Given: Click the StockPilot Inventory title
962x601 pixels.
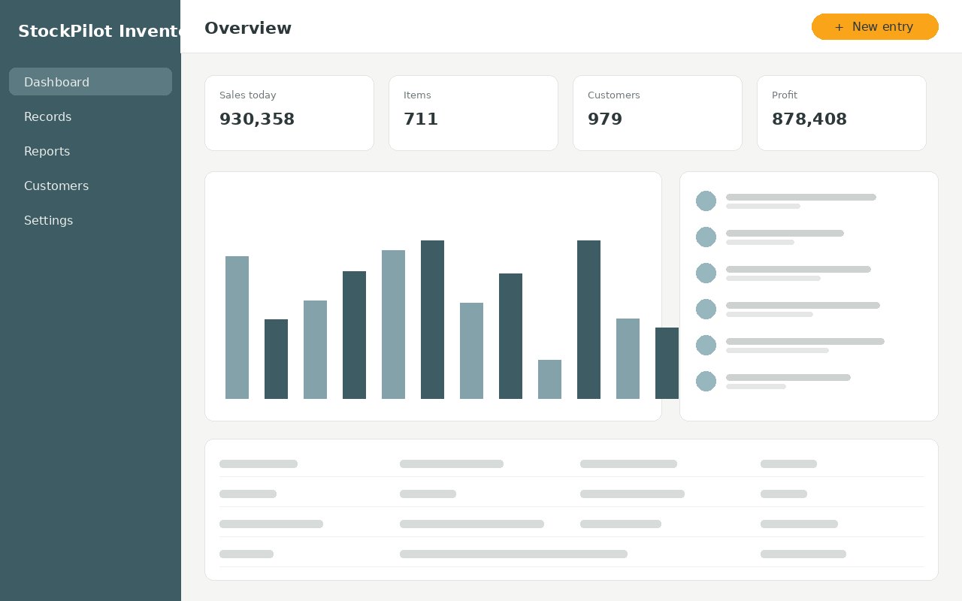Looking at the screenshot, I should click(99, 31).
